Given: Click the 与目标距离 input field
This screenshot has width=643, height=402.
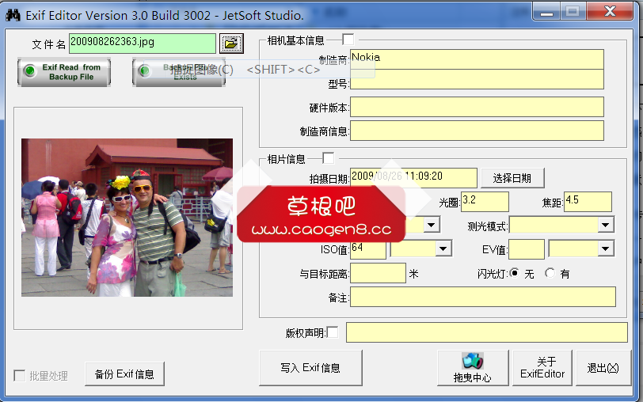Looking at the screenshot, I should pyautogui.click(x=378, y=273).
